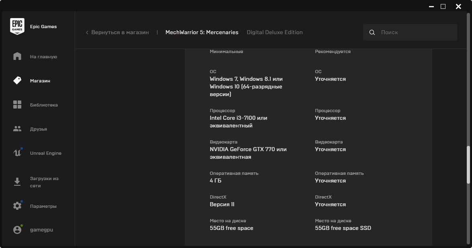Switch to the Digital Deluxe Edition tab
Viewport: 472px width, 248px height.
(274, 32)
